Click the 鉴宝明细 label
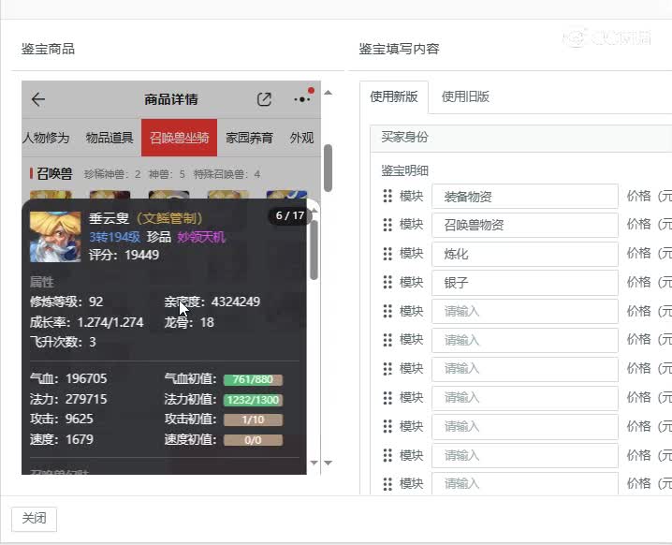Viewport: 672px width, 545px height. coord(405,170)
